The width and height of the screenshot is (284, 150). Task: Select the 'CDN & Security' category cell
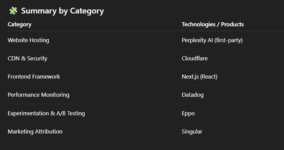click(27, 58)
